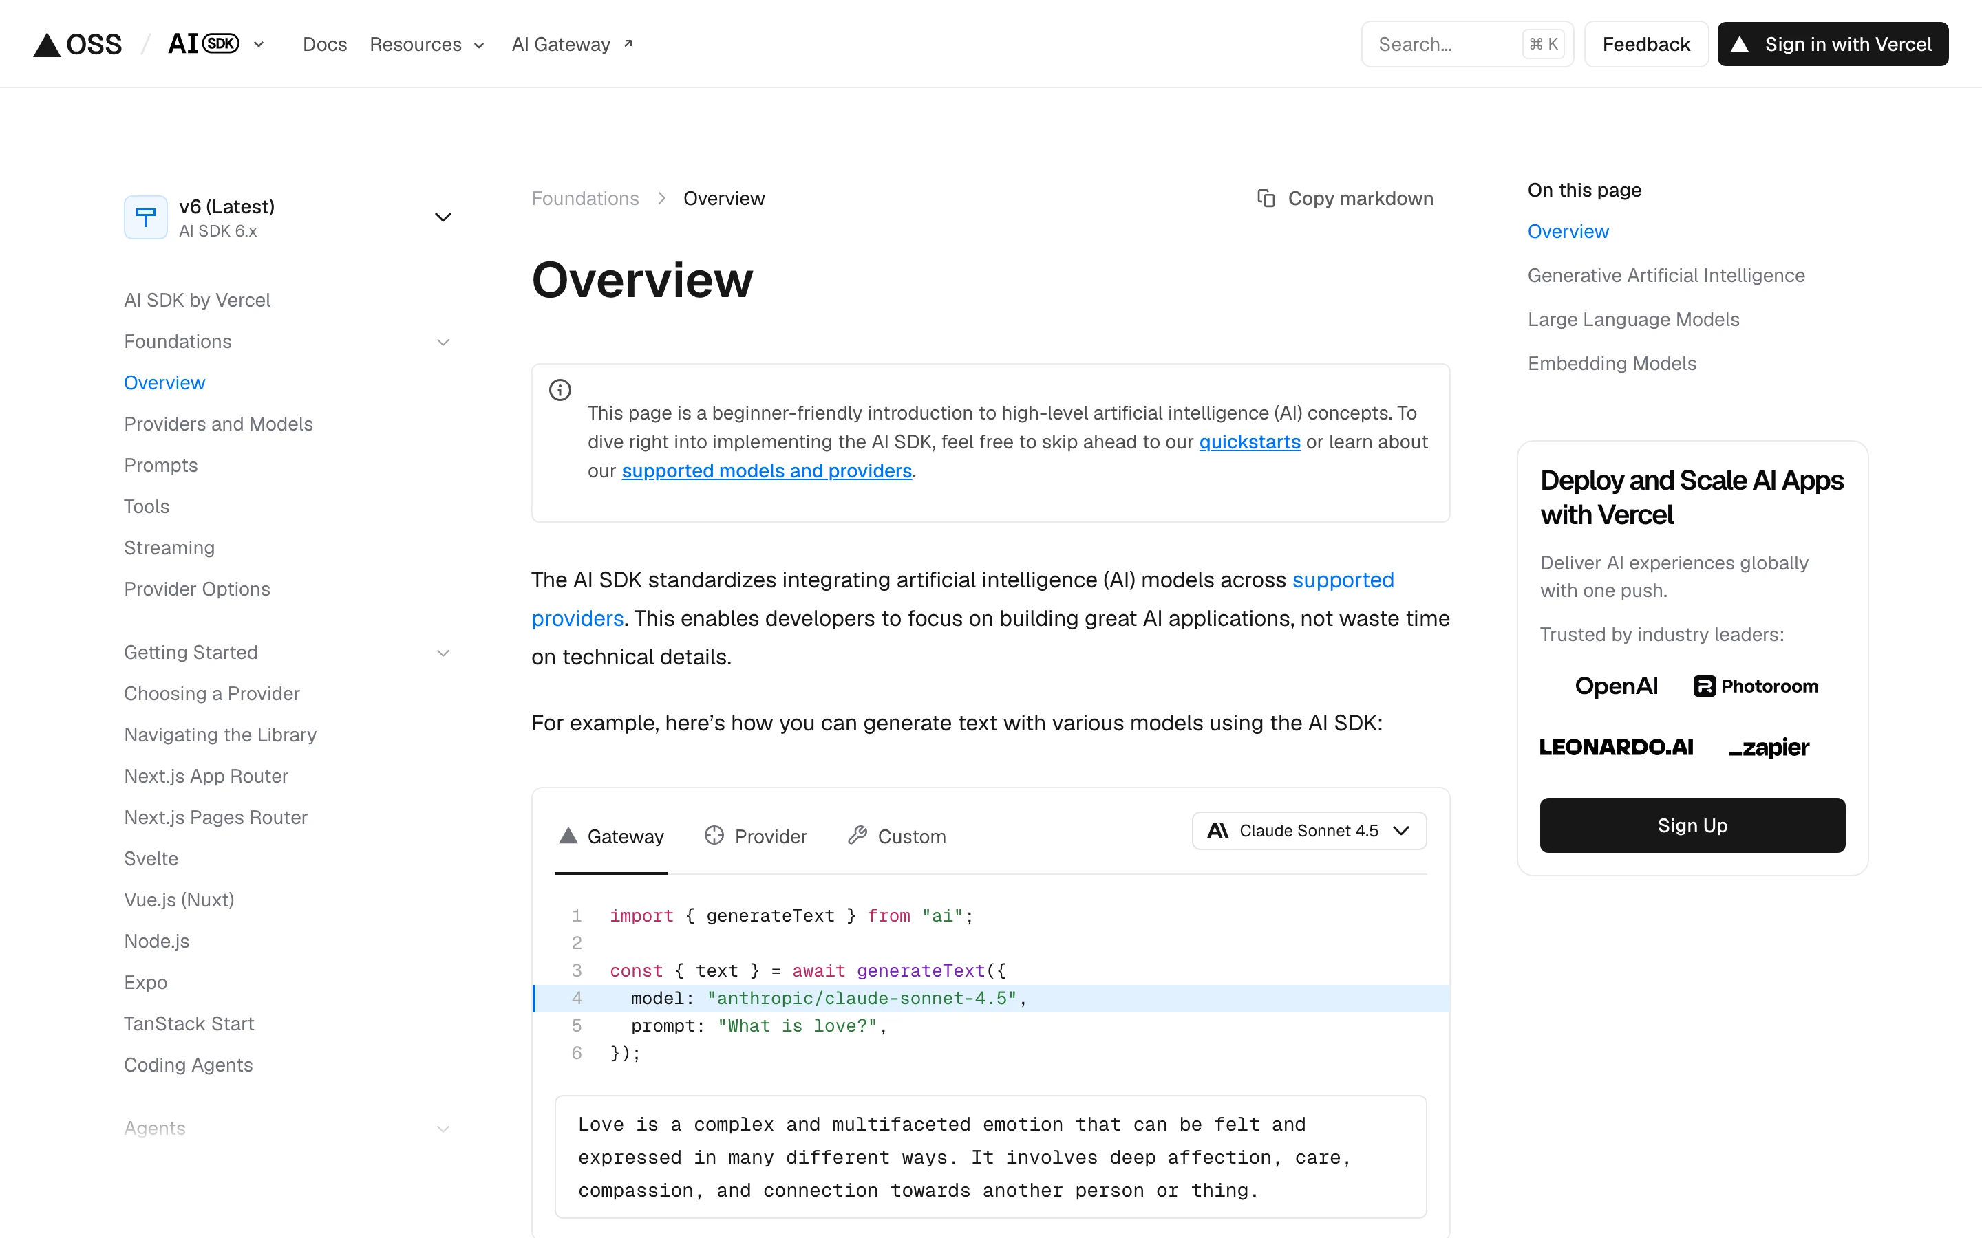Open the Node.js guide
Image resolution: width=1982 pixels, height=1238 pixels.
coord(156,942)
